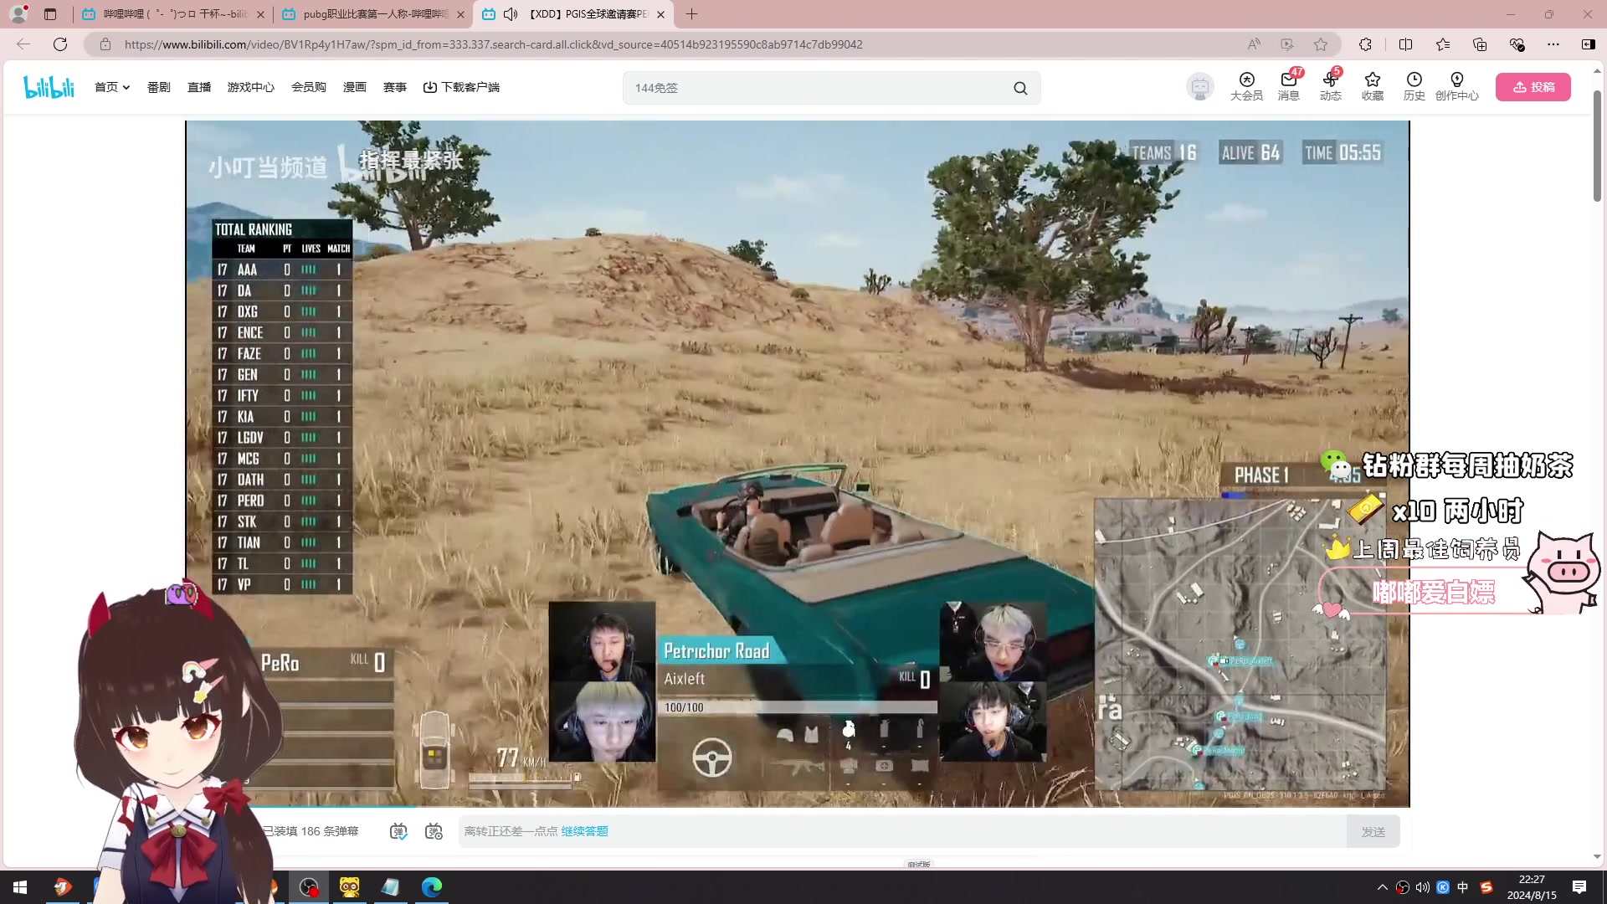
Task: Click the read aloud icon in address bar
Action: (x=1254, y=44)
